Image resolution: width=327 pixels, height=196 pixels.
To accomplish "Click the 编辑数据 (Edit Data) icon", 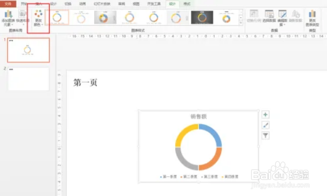I will 283,15.
